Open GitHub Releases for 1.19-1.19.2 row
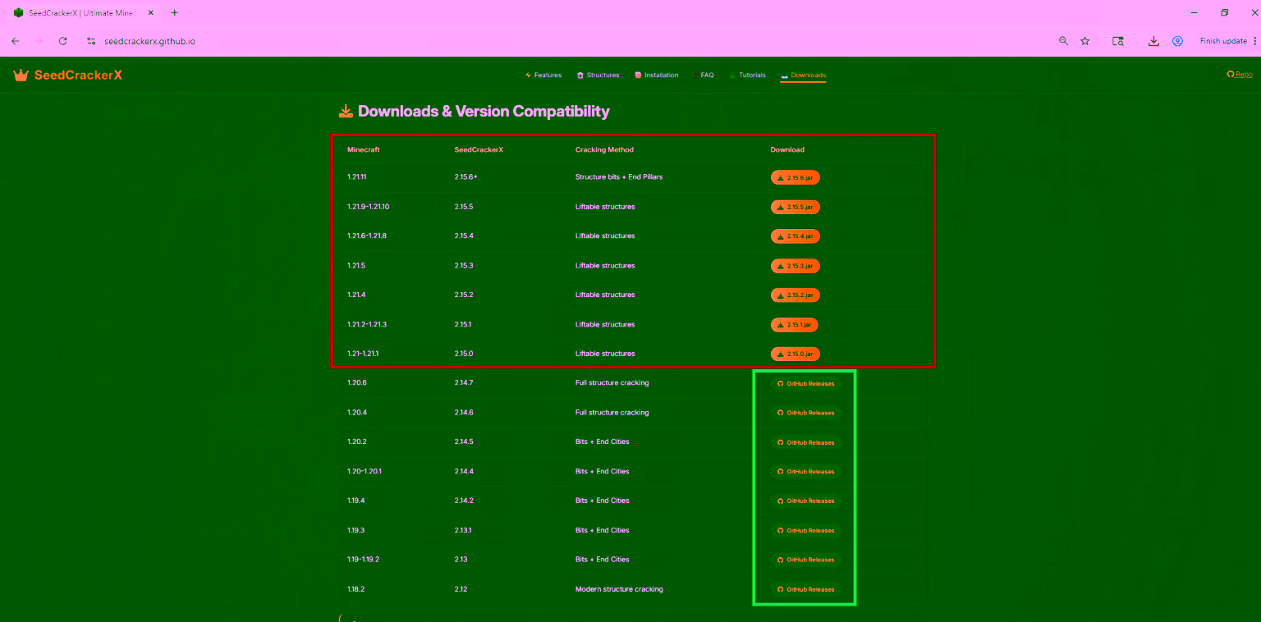This screenshot has width=1261, height=622. pyautogui.click(x=805, y=560)
